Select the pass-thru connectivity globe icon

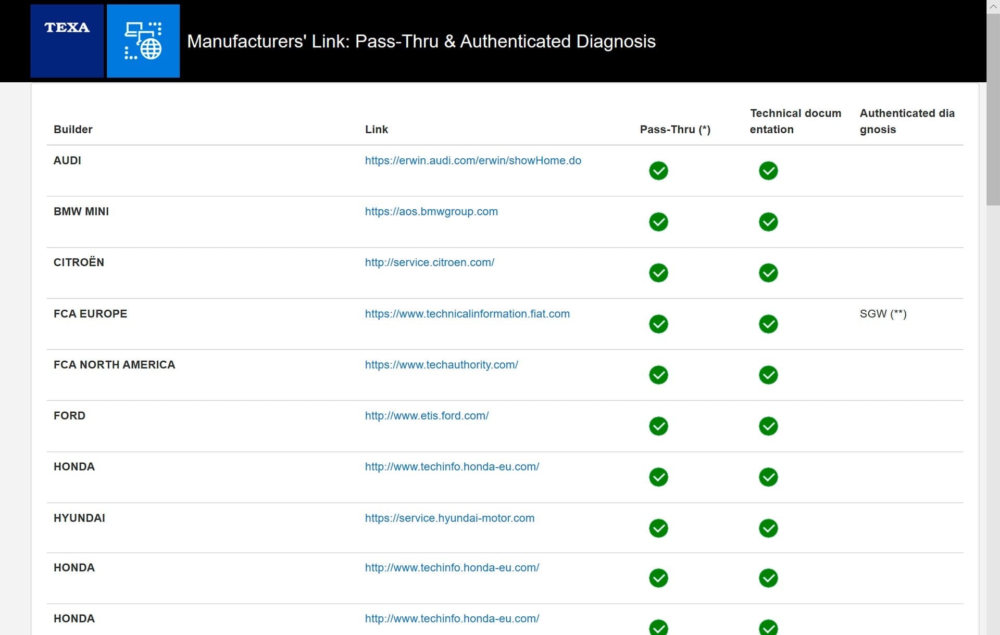(x=143, y=41)
